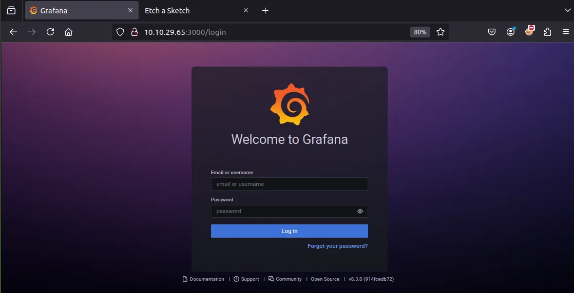Screen dimensions: 574x293
Task: Focus the email or username field
Action: coord(289,184)
